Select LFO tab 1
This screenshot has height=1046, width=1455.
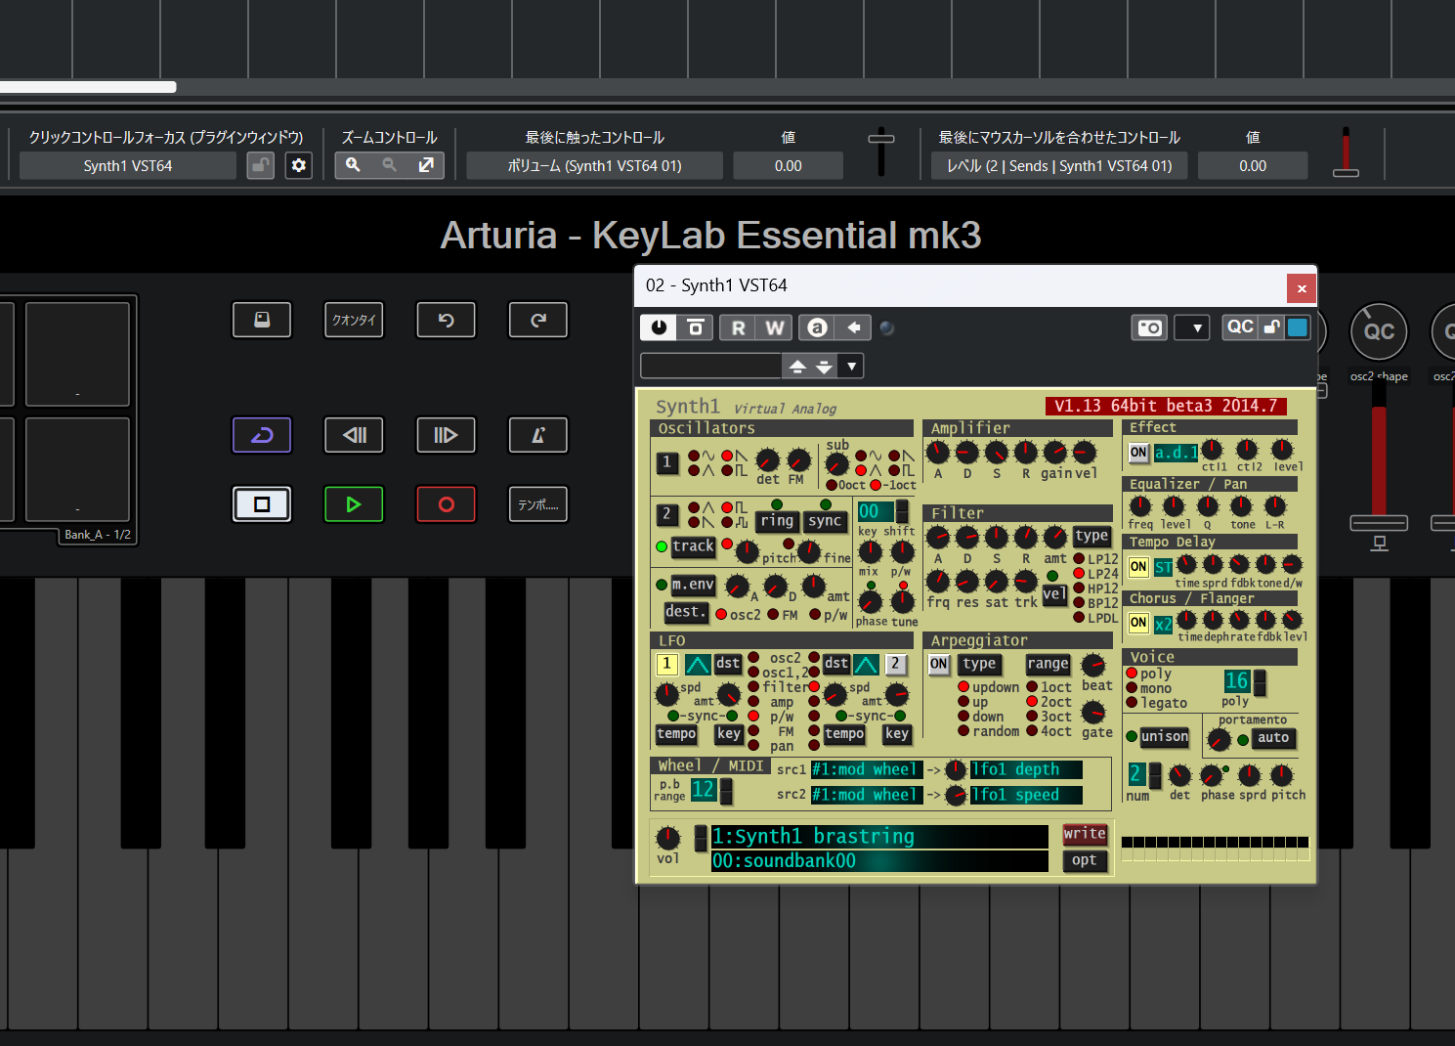tap(666, 664)
